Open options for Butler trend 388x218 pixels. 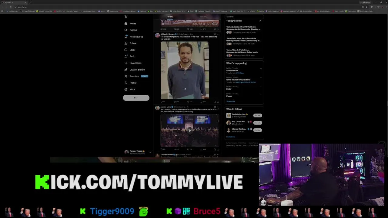click(x=261, y=87)
